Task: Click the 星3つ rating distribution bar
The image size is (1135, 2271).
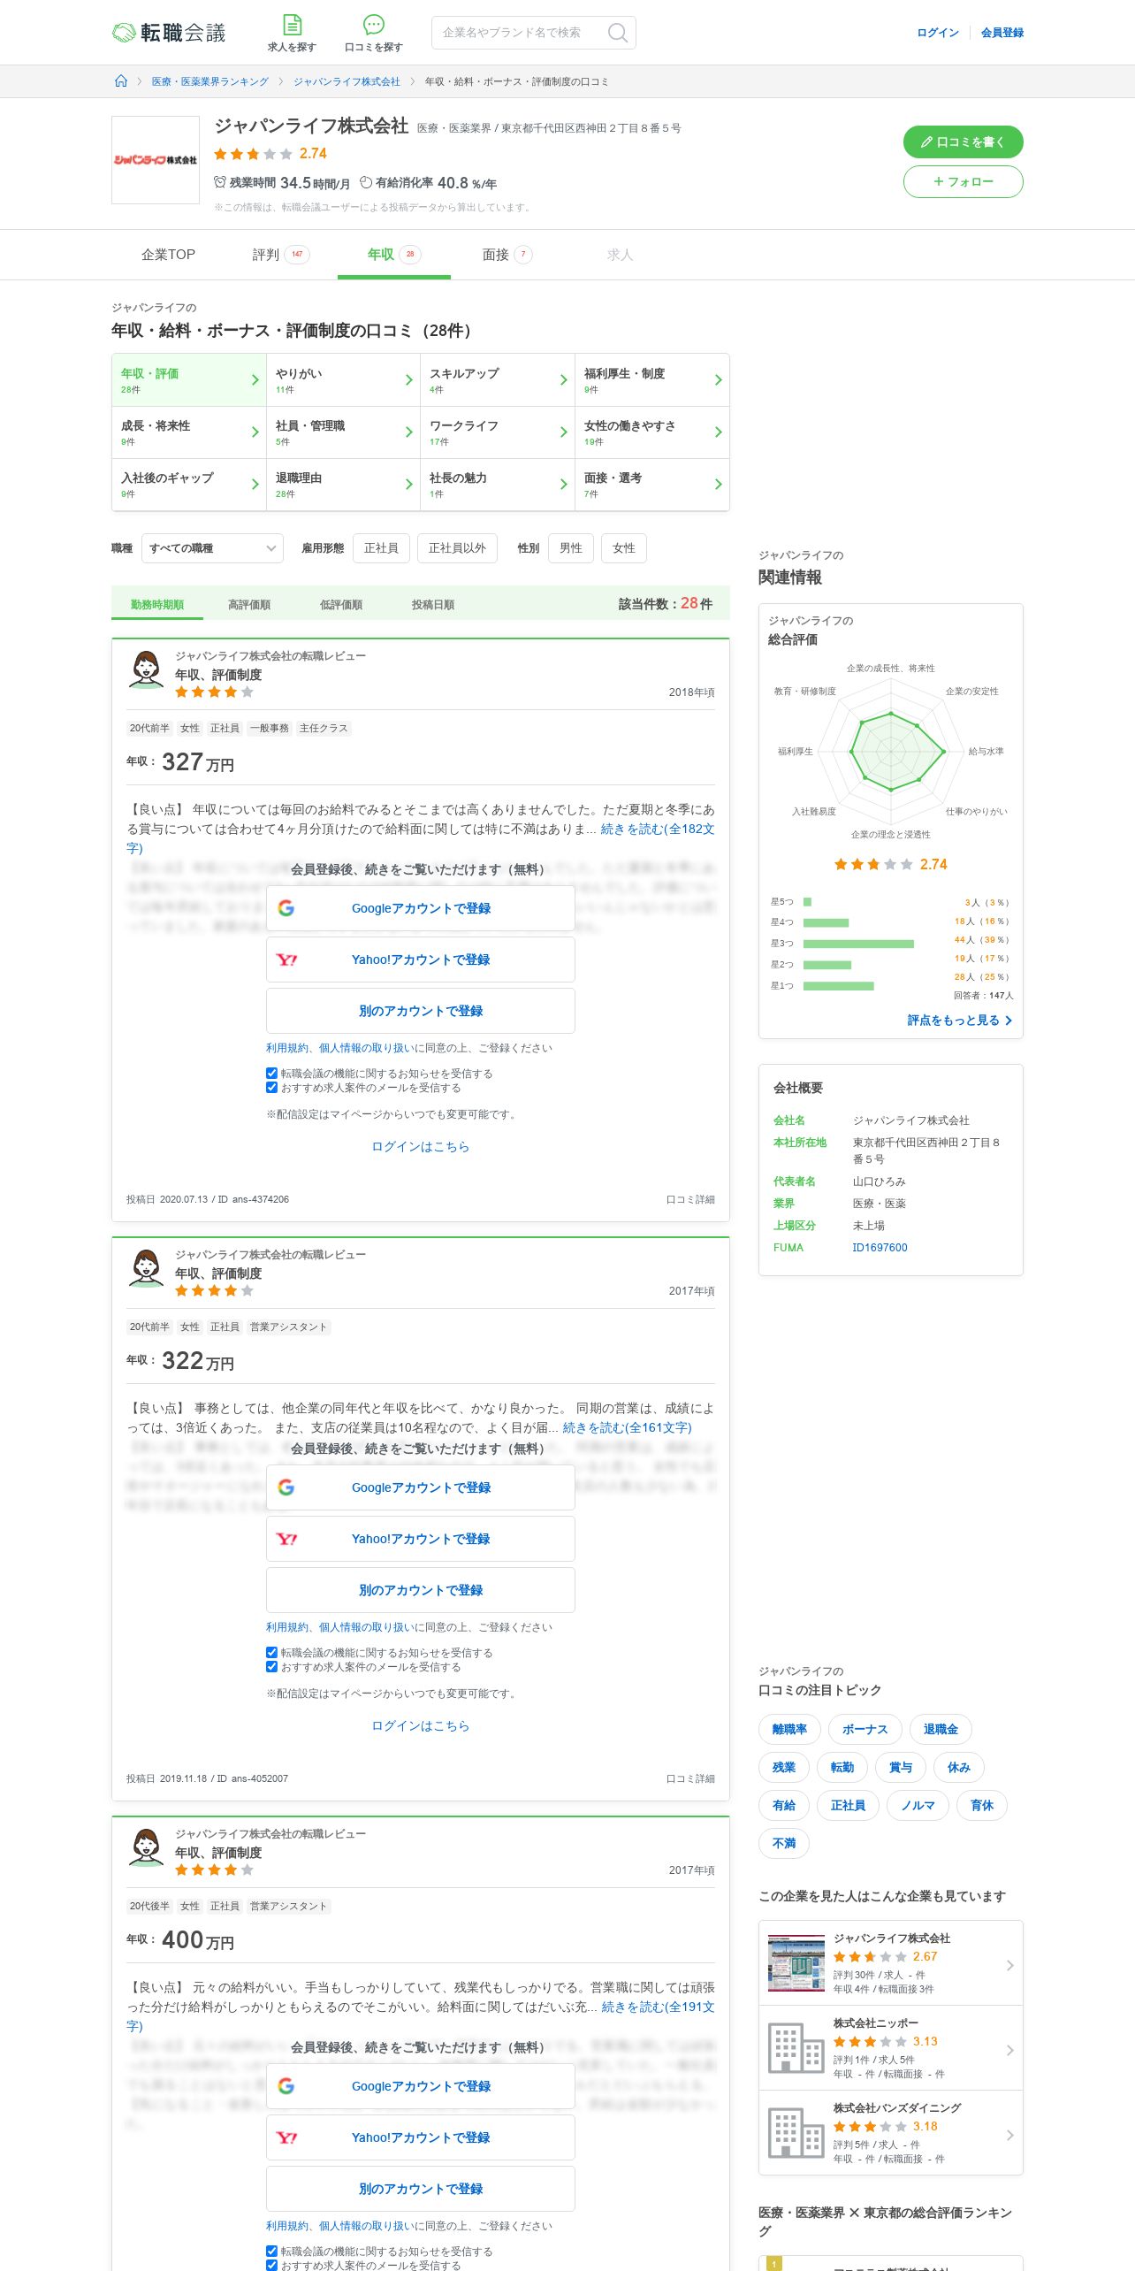Action: click(858, 944)
